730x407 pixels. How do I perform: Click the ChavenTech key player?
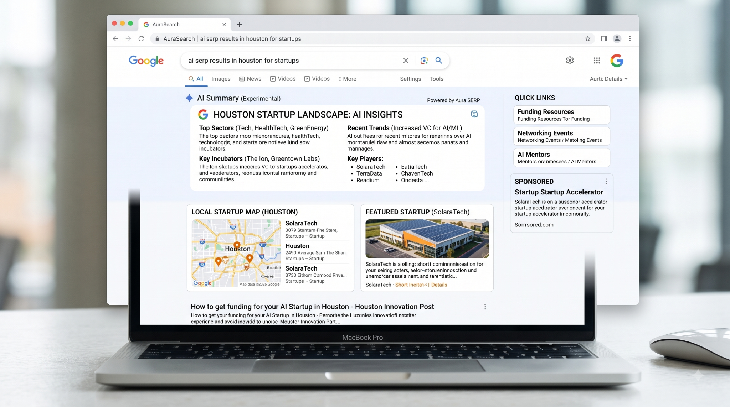[417, 173]
